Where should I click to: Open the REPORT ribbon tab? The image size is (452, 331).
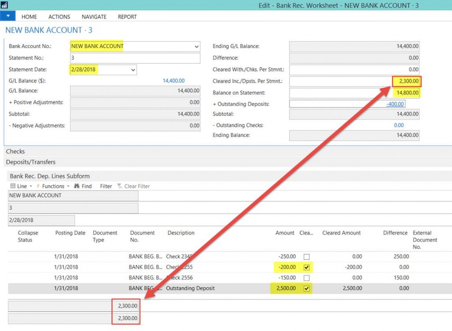(x=127, y=17)
